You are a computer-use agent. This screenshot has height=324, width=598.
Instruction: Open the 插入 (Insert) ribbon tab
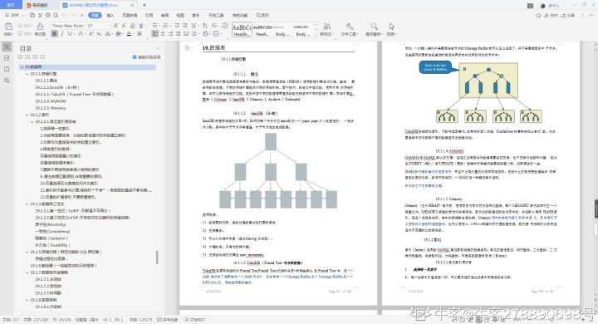coord(110,15)
